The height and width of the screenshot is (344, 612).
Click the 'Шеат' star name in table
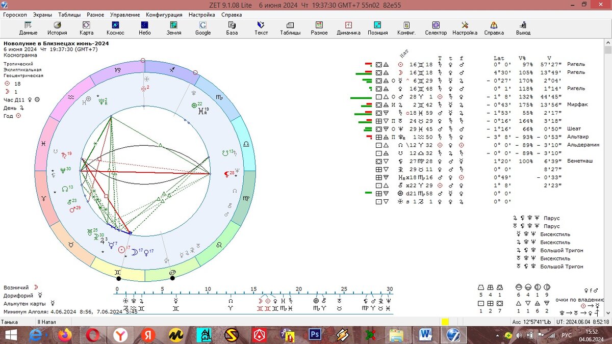pos(574,129)
